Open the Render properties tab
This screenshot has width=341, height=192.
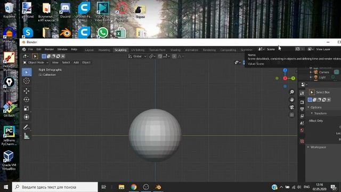[302, 102]
